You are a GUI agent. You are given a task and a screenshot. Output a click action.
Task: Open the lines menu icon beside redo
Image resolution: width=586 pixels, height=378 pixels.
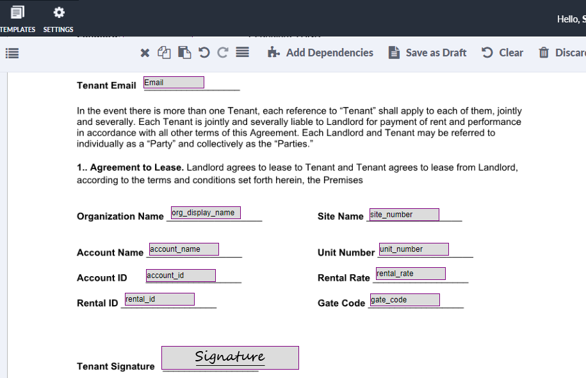242,53
